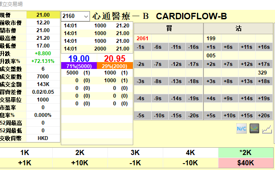Select the 1K quantity button
275x170 pixels.
25,152
